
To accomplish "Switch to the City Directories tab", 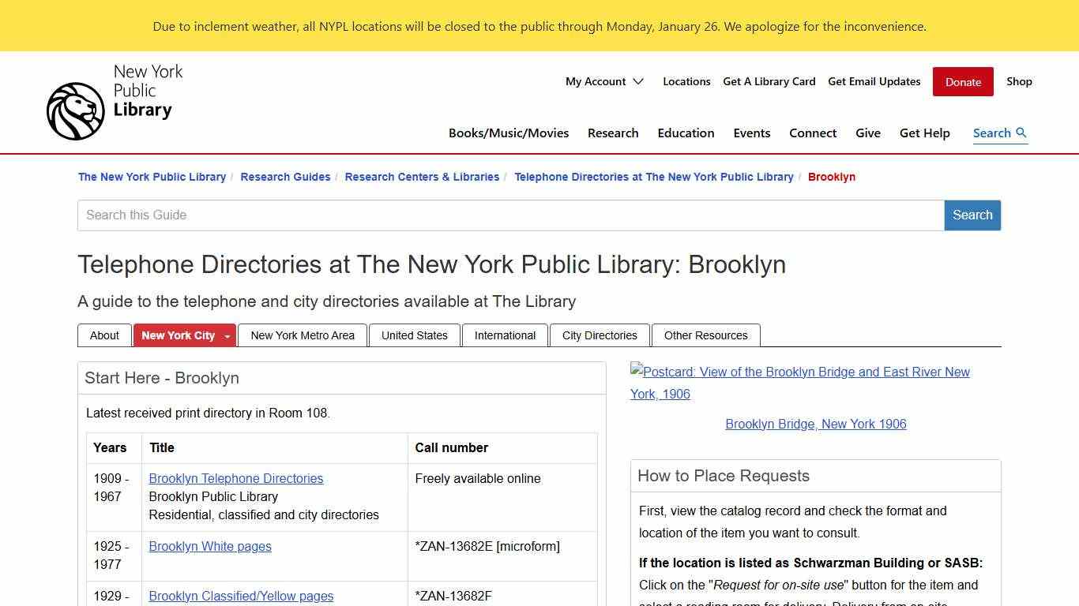I will [x=599, y=335].
